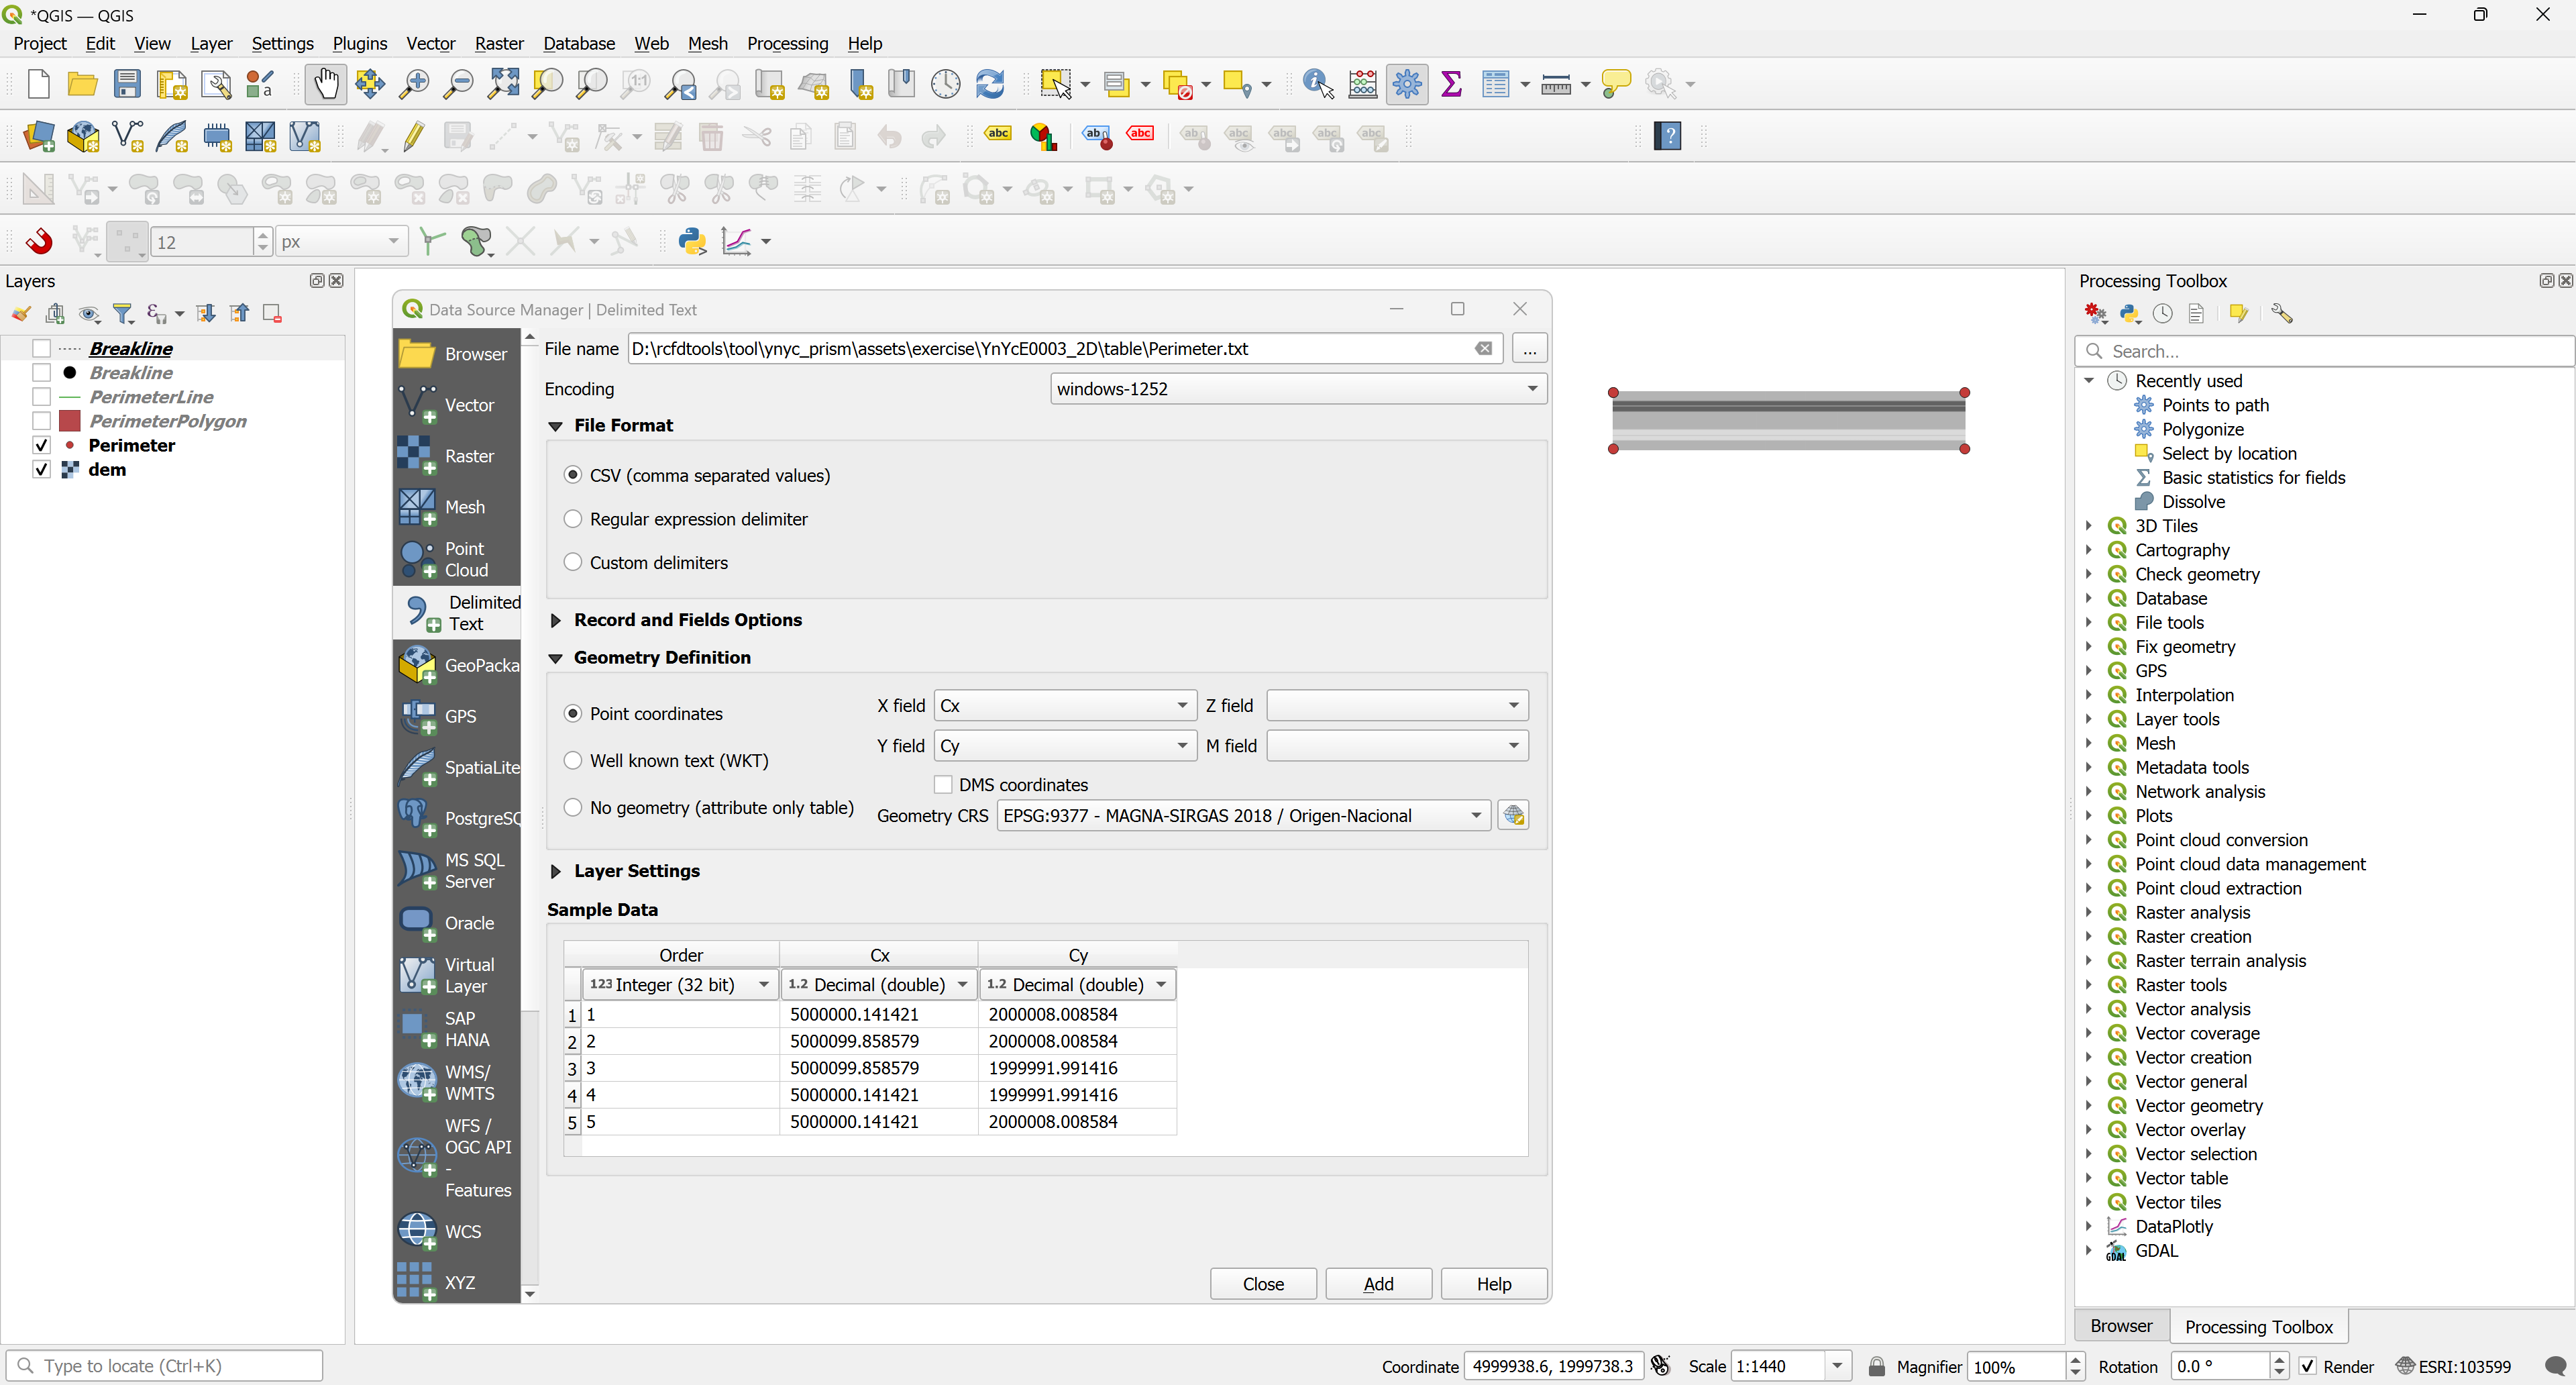Open the Order column data type dropdown
This screenshot has height=1385, width=2576.
pos(680,984)
